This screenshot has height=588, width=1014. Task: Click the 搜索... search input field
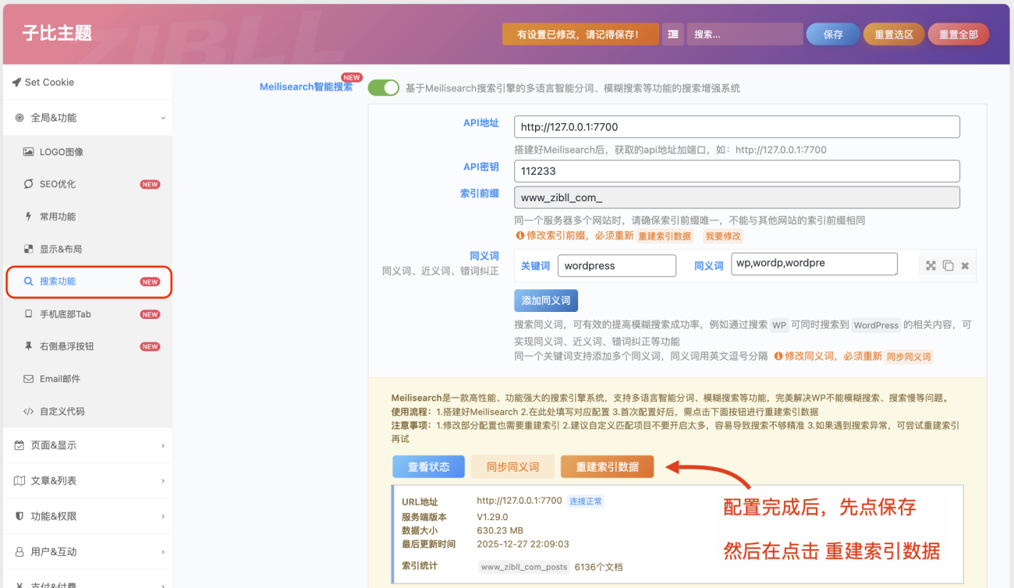coord(745,34)
